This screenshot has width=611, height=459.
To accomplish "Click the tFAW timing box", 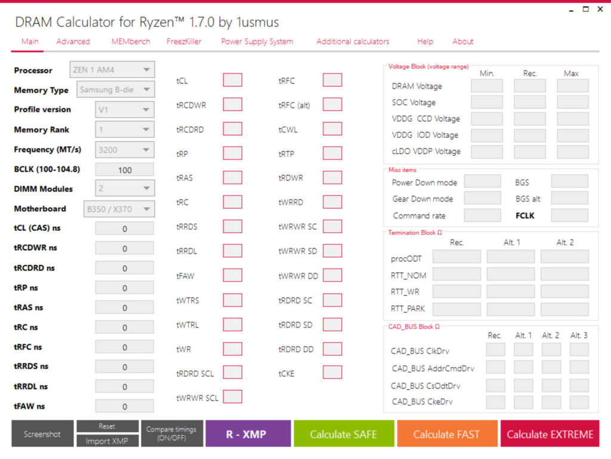I will [233, 275].
